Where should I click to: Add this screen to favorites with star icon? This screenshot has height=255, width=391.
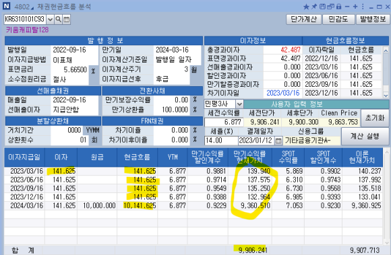pyautogui.click(x=306, y=7)
